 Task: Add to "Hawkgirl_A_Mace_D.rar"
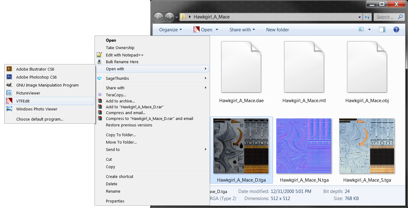(152, 107)
